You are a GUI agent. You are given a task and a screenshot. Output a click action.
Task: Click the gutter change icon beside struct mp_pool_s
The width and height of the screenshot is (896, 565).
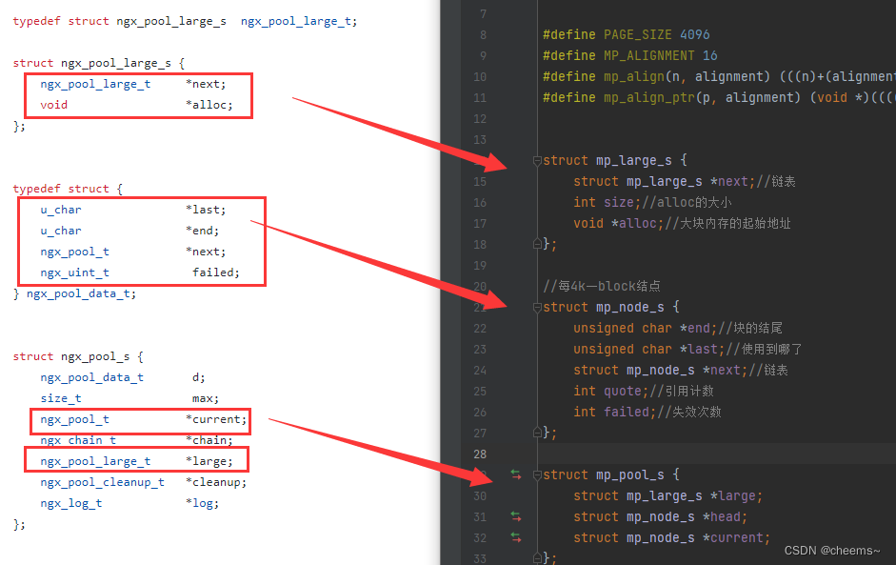tap(516, 474)
